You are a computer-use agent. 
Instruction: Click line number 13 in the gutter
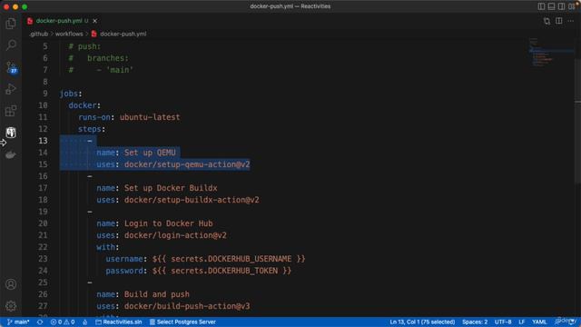43,141
